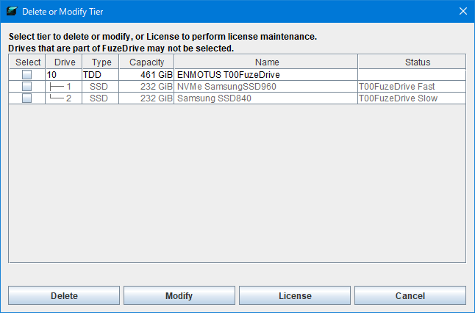This screenshot has width=475, height=313.
Task: Click the Status column header
Action: coord(413,62)
